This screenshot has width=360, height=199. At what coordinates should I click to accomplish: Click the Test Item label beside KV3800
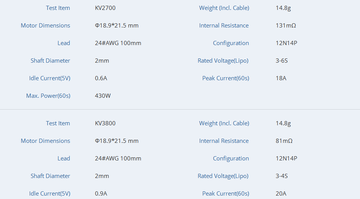coord(58,123)
